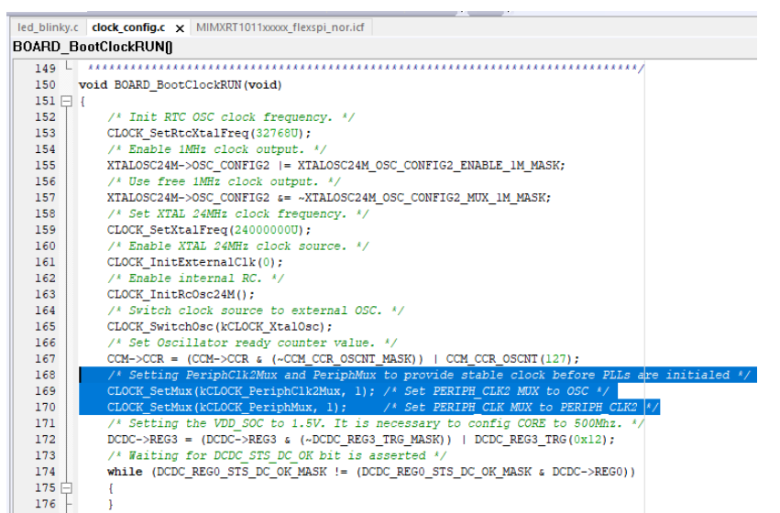Click CLOCK_InitRcOsc24M() call

coord(181,295)
